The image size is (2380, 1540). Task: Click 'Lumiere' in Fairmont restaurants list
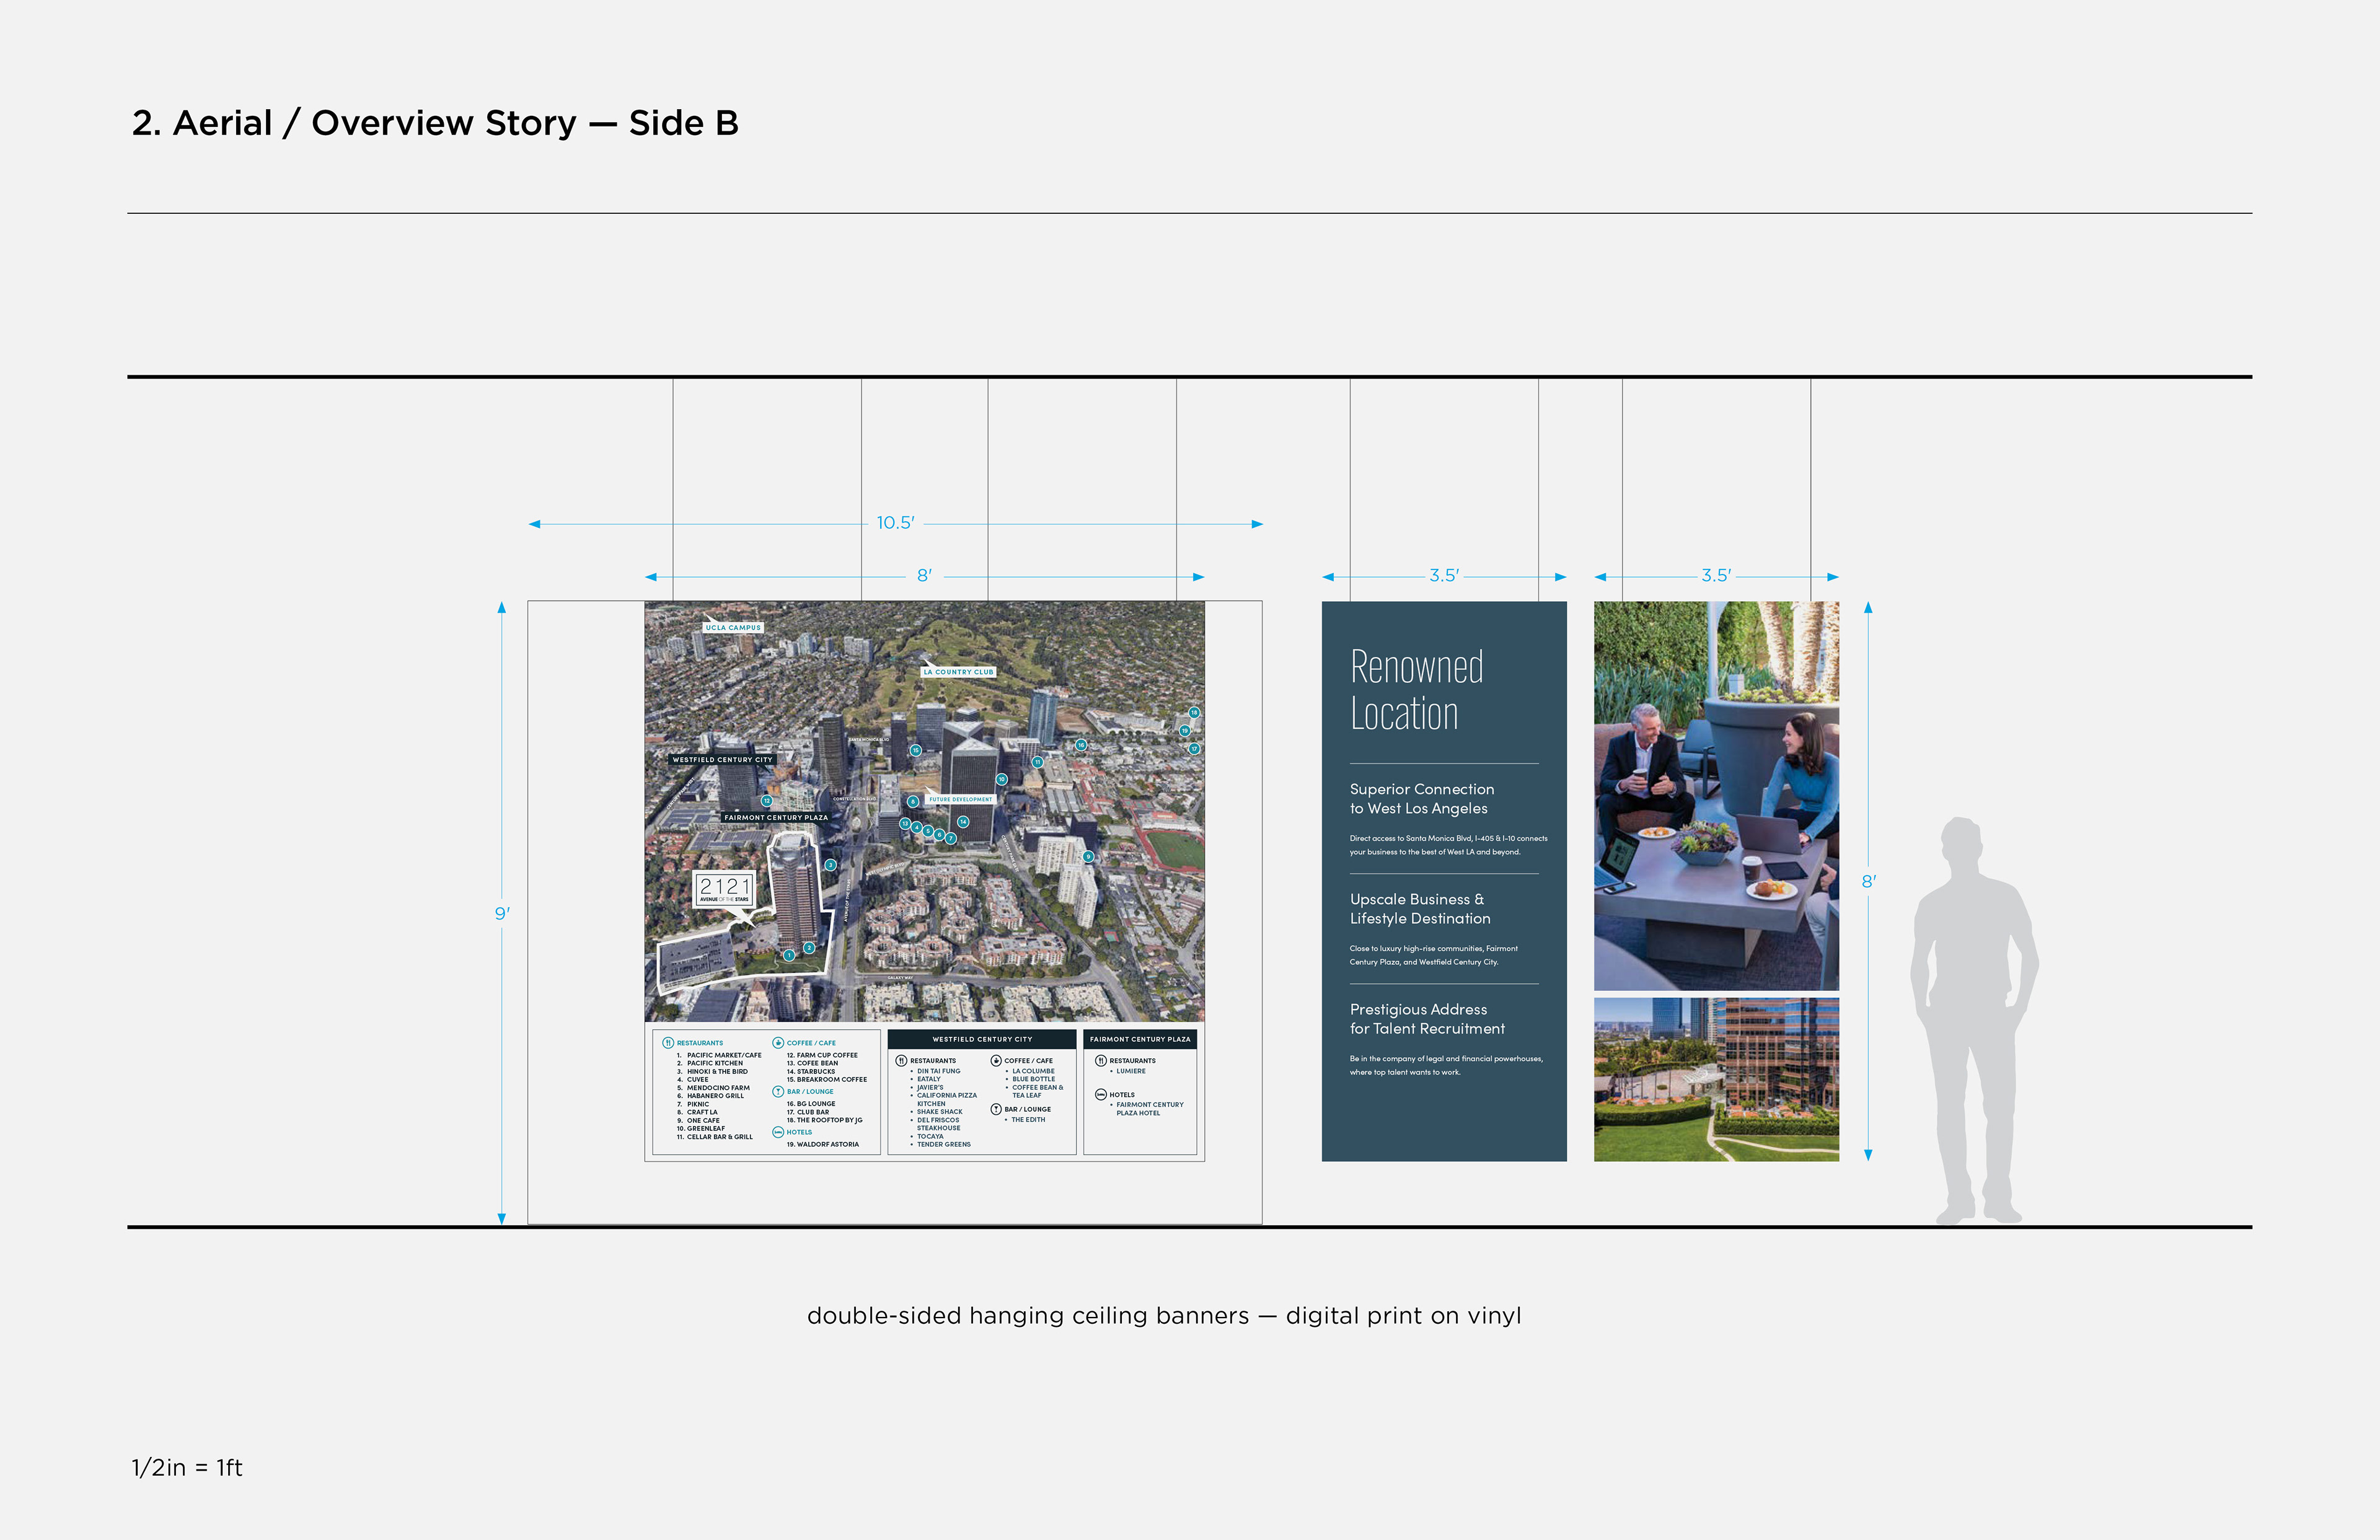click(x=1131, y=1071)
